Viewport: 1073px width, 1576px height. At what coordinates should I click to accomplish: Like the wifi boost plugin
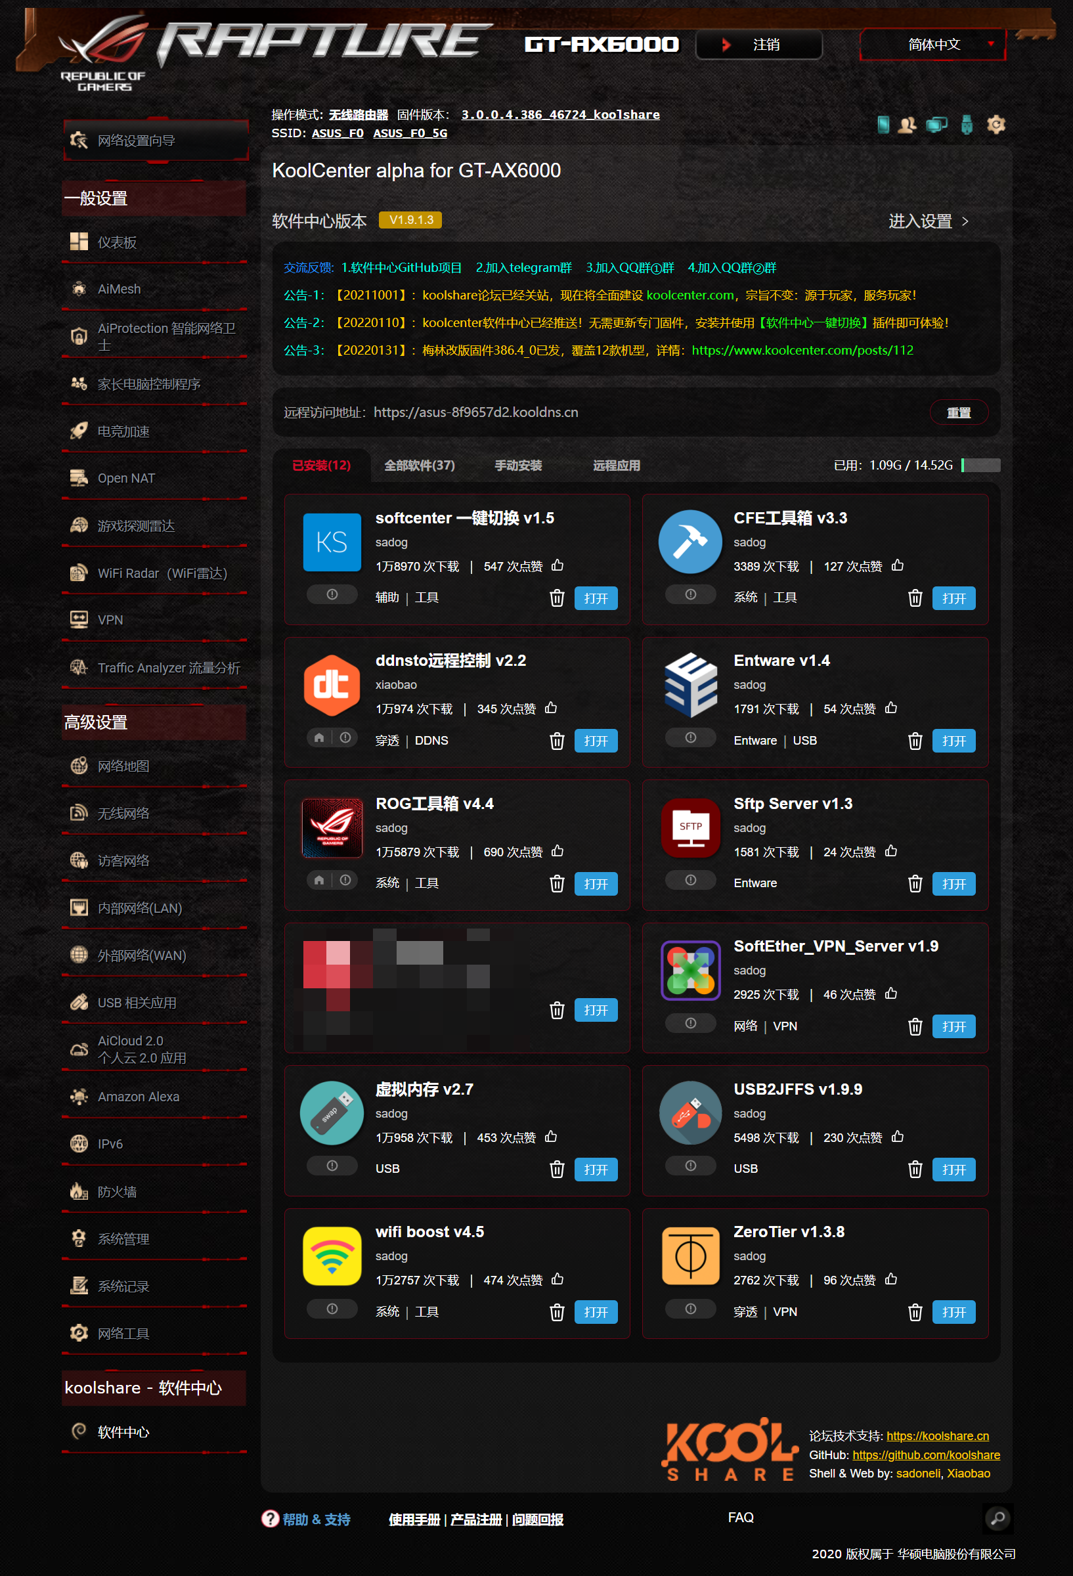(558, 1279)
